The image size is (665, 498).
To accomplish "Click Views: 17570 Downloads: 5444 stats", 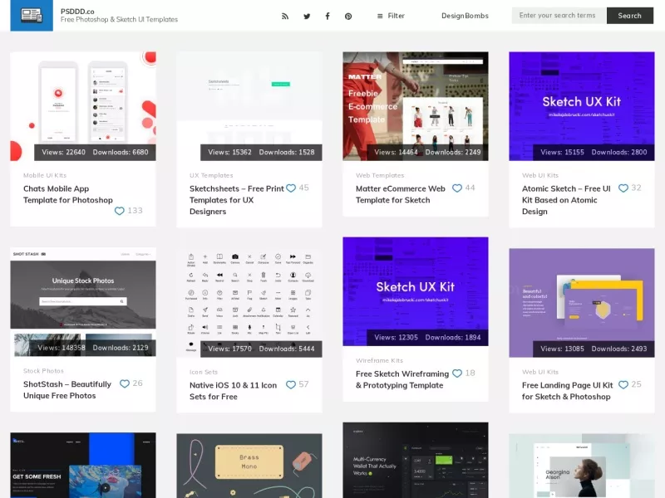I will (x=261, y=349).
